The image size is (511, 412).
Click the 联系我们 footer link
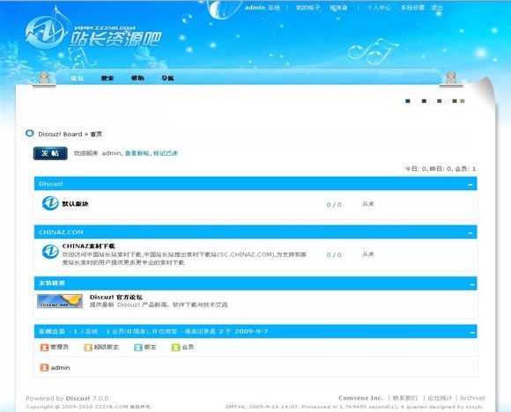tap(405, 398)
